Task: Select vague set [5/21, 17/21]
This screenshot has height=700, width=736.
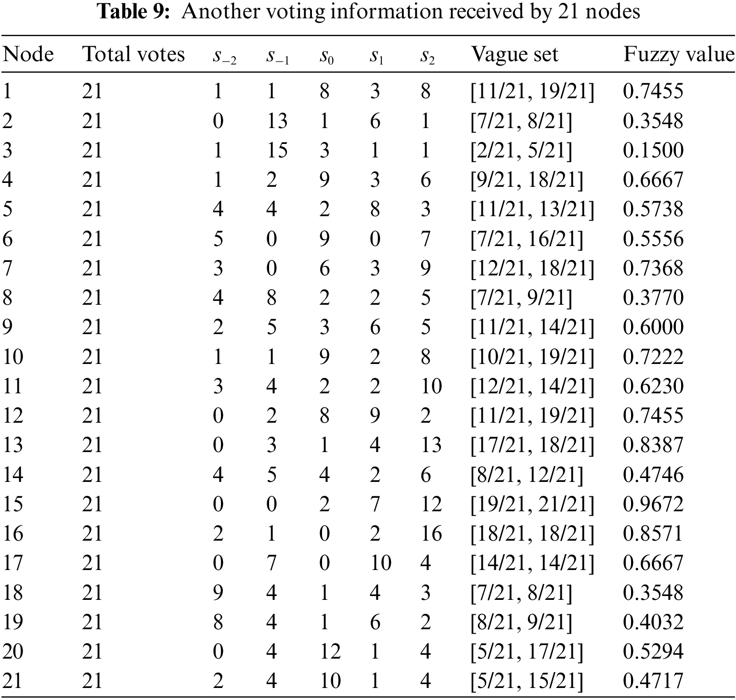Action: [527, 651]
